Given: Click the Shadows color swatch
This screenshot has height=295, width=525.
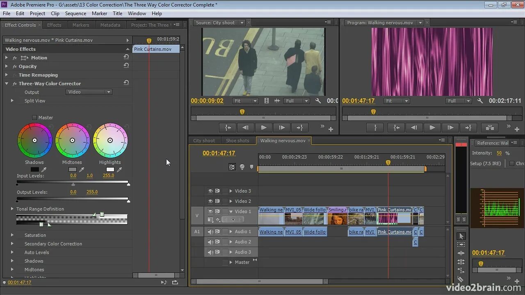Looking at the screenshot, I should (35, 170).
